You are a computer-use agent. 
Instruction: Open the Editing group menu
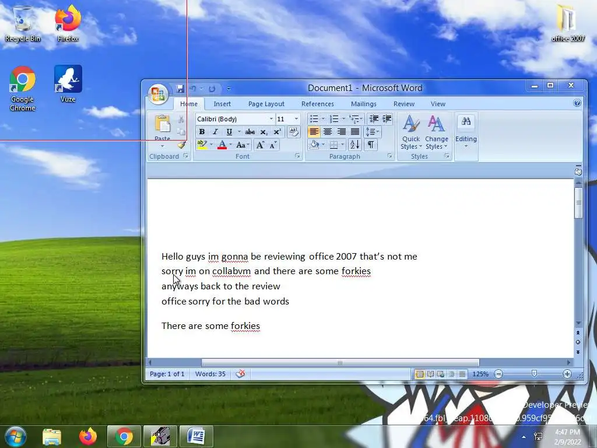[466, 132]
